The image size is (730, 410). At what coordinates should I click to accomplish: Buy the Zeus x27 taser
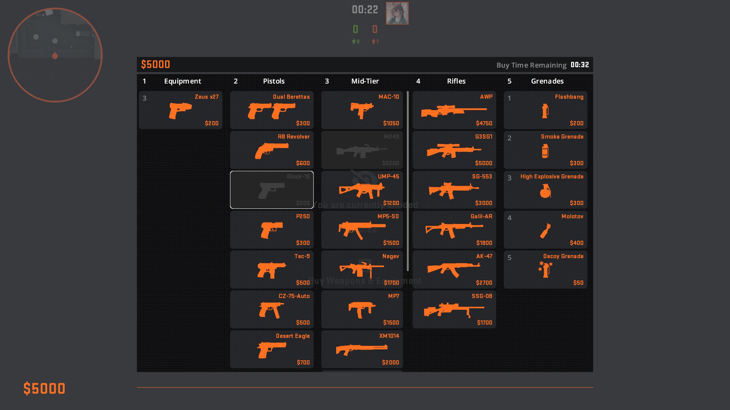point(180,110)
